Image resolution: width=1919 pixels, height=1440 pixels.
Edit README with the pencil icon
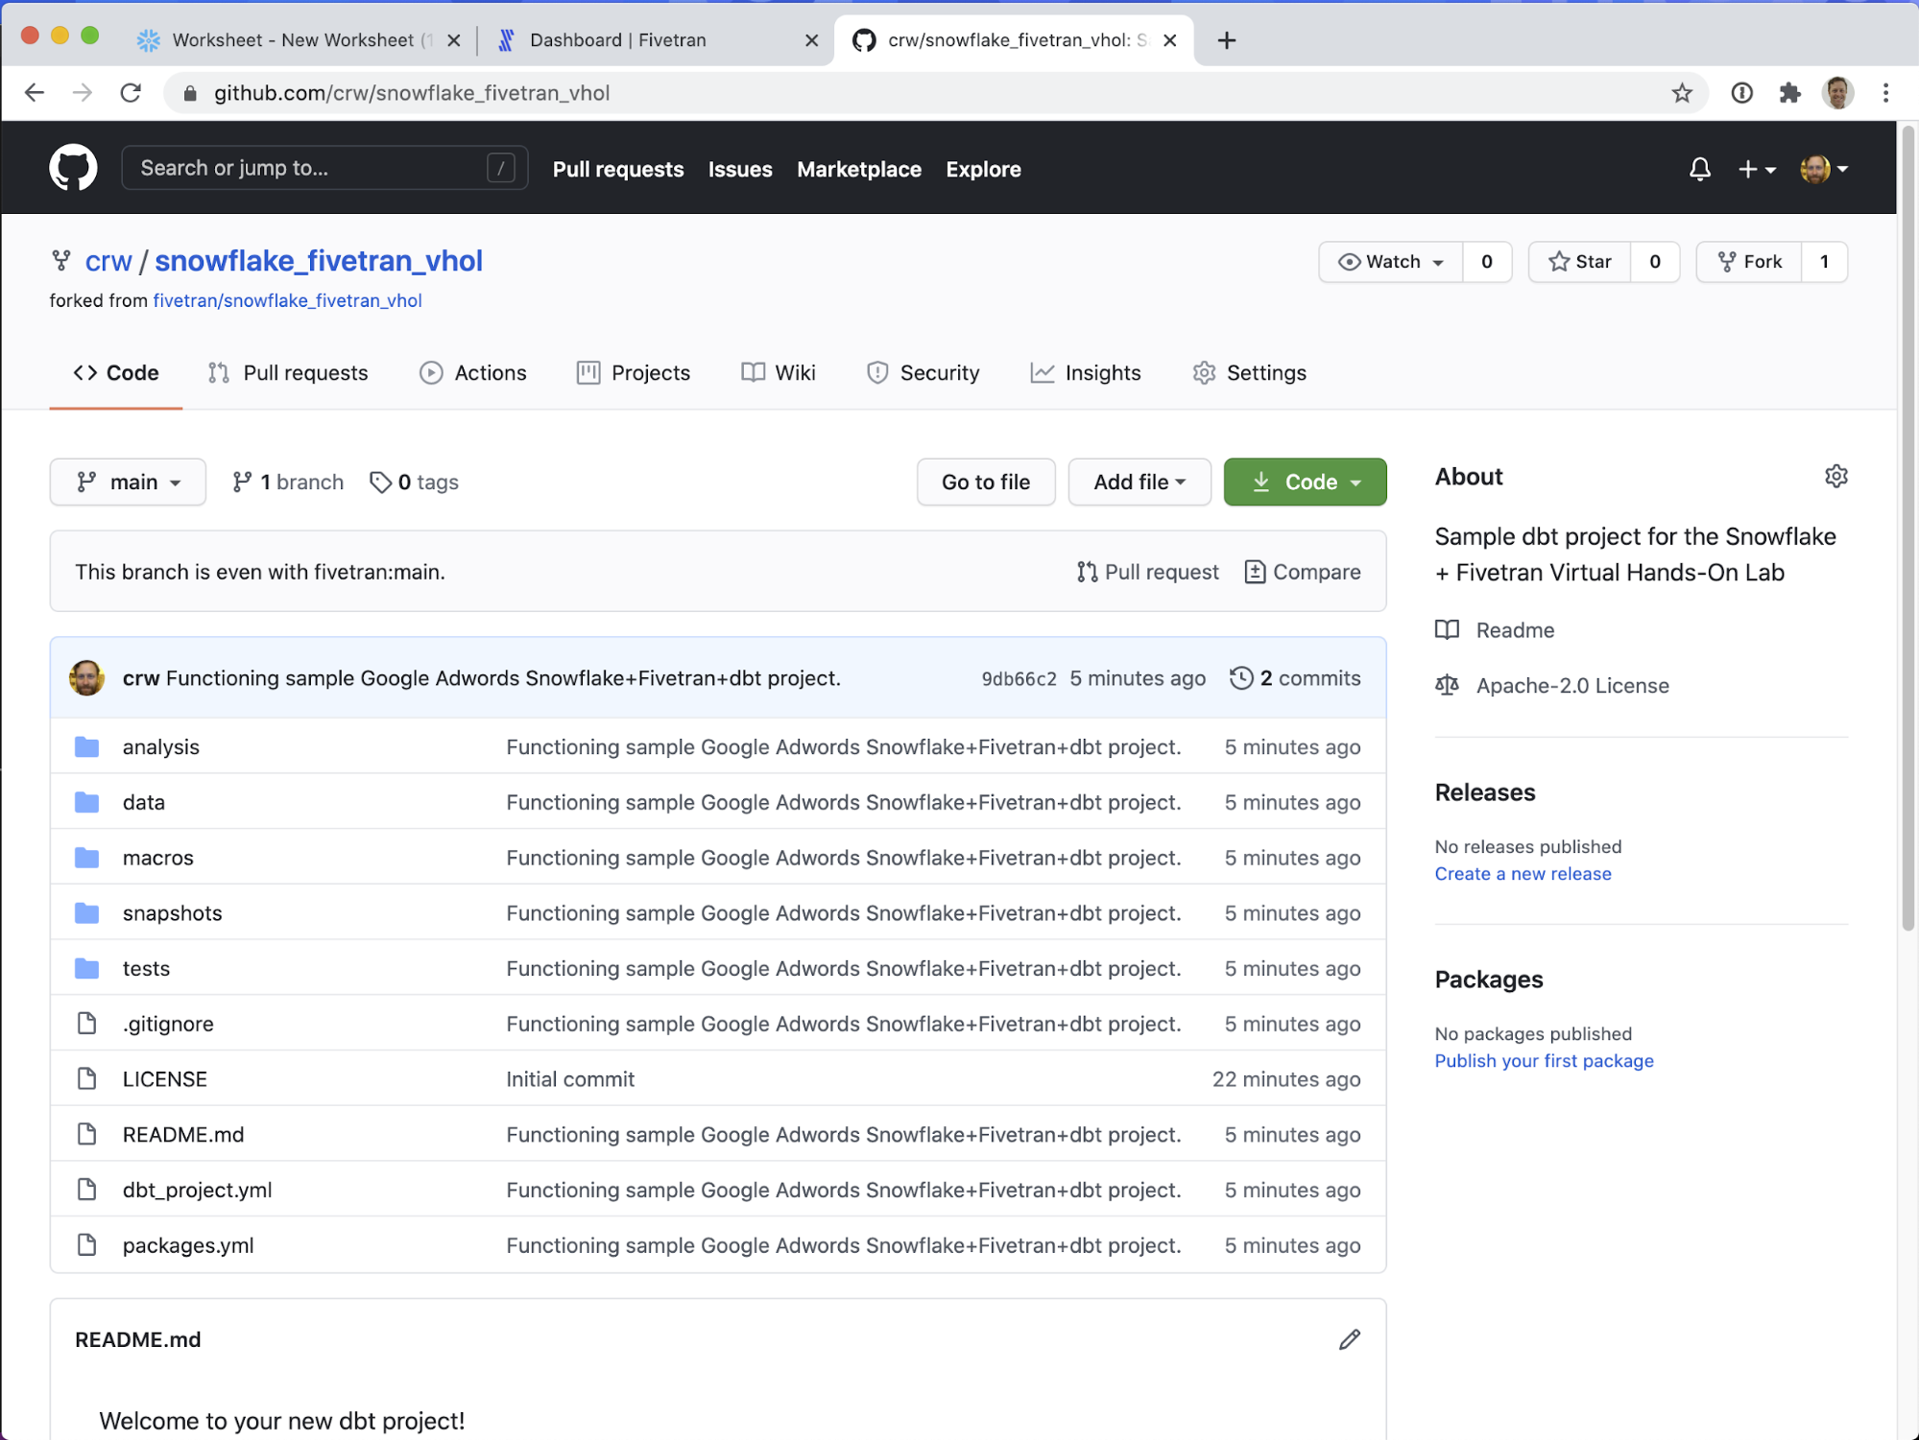[1349, 1339]
